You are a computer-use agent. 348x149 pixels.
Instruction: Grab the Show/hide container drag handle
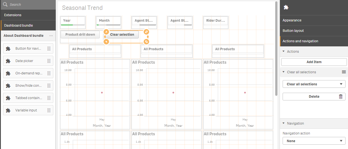click(x=49, y=86)
